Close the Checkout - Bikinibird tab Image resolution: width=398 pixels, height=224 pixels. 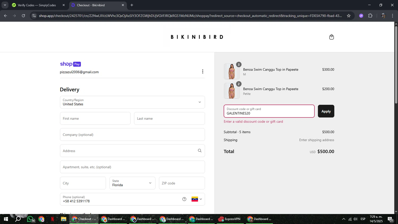click(x=123, y=5)
